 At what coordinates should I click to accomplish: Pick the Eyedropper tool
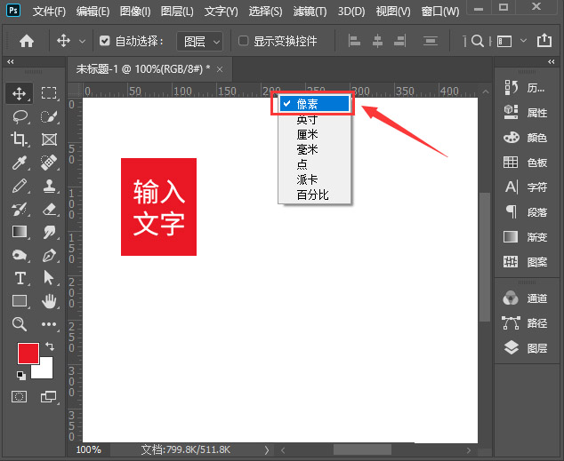coord(19,163)
